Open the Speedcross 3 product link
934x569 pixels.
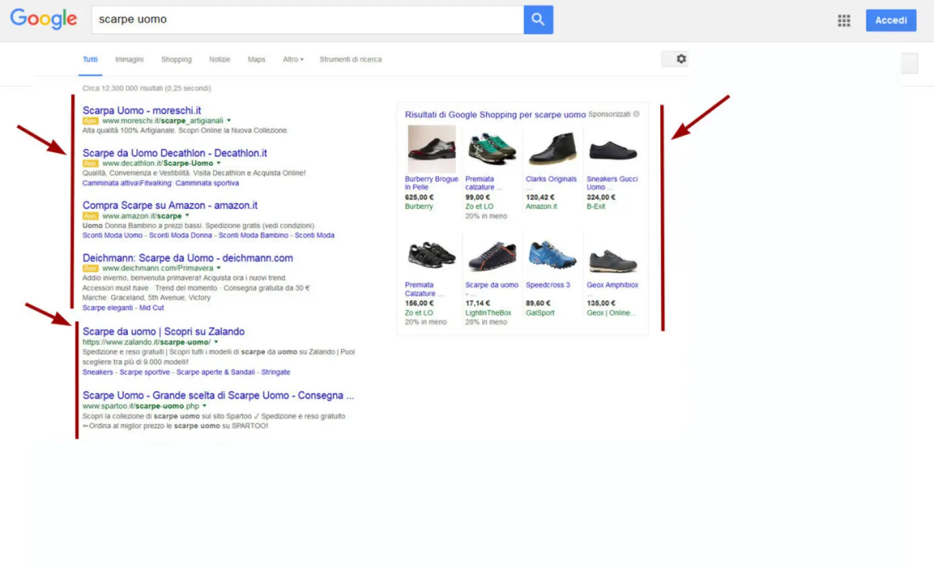point(548,285)
